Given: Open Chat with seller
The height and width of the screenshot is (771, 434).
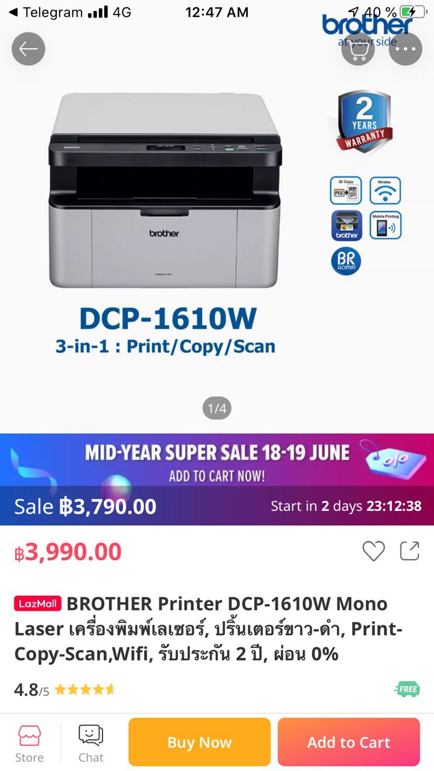Looking at the screenshot, I should (x=91, y=743).
